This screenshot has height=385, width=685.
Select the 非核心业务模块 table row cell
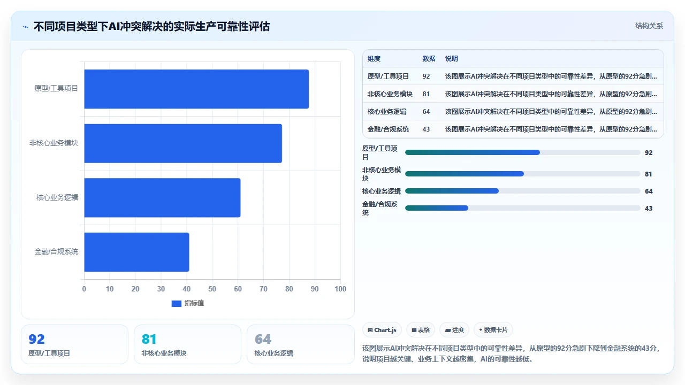(390, 94)
